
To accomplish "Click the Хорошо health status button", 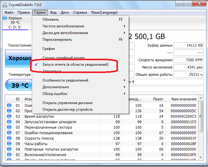I will (19, 58).
